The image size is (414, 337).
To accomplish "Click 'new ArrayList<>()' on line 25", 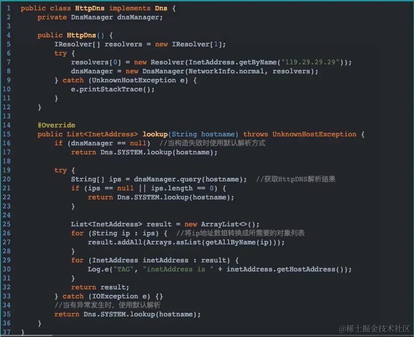I will click(220, 224).
